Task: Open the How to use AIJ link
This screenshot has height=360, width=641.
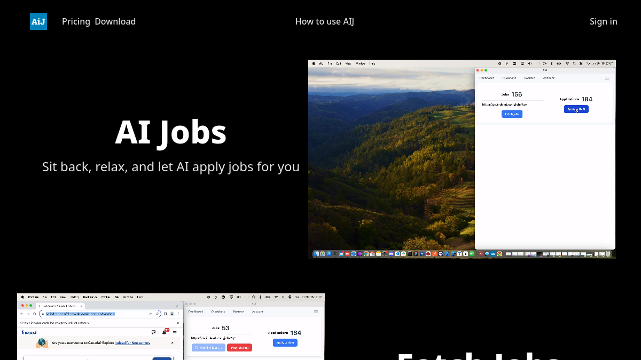Action: [x=325, y=21]
